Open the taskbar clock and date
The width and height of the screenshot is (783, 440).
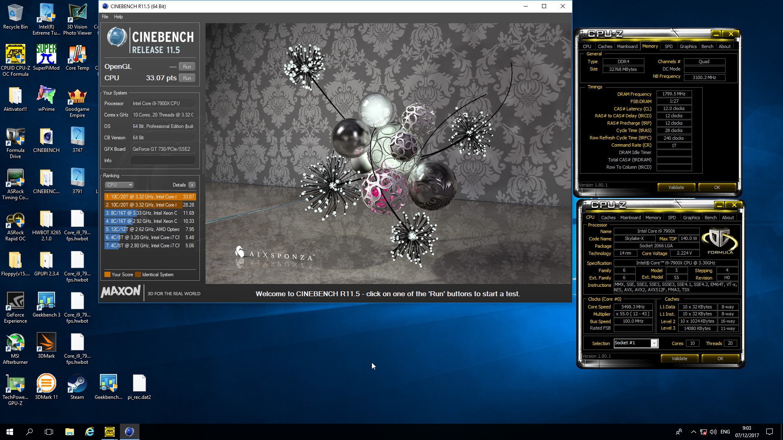pyautogui.click(x=747, y=432)
